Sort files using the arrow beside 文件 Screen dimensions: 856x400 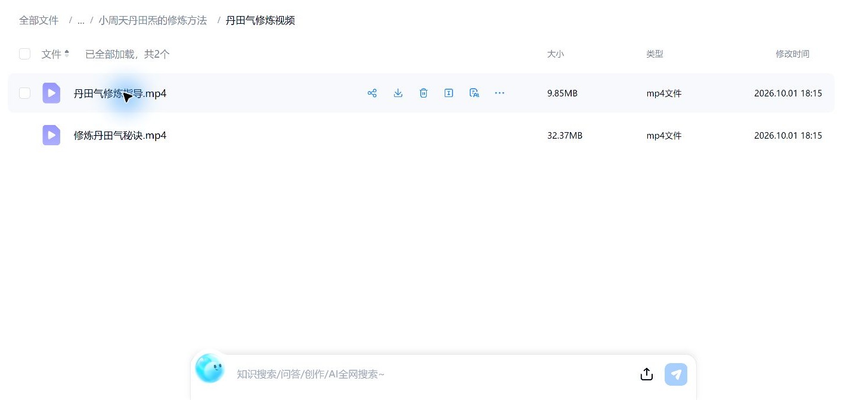67,54
